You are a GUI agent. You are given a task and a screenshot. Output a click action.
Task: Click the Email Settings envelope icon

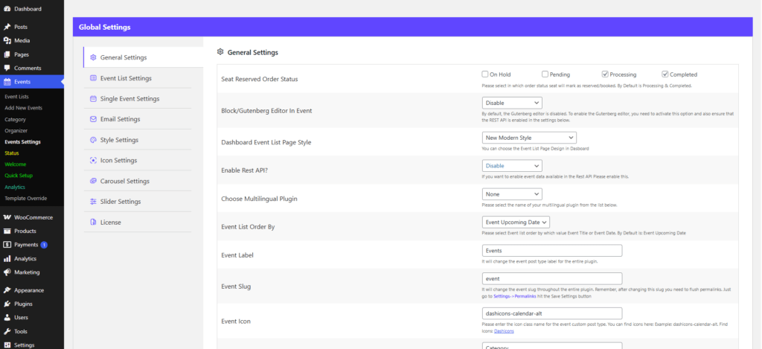click(x=93, y=119)
